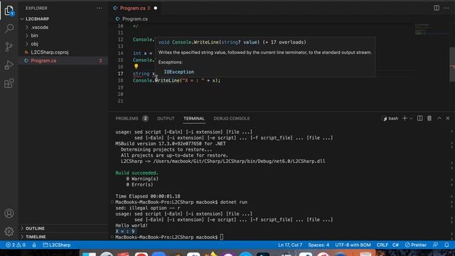Click line number 20 in the gutter
This screenshot has width=455, height=256.
click(x=120, y=94)
